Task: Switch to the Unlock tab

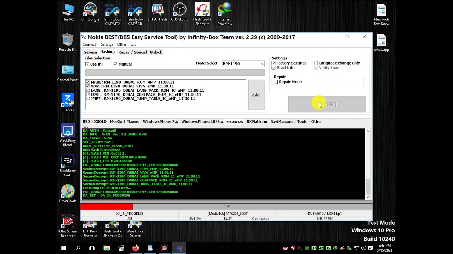Action: (156, 52)
